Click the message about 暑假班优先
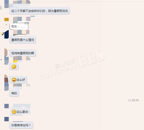The height and width of the screenshot is (130, 144). (x=40, y=11)
